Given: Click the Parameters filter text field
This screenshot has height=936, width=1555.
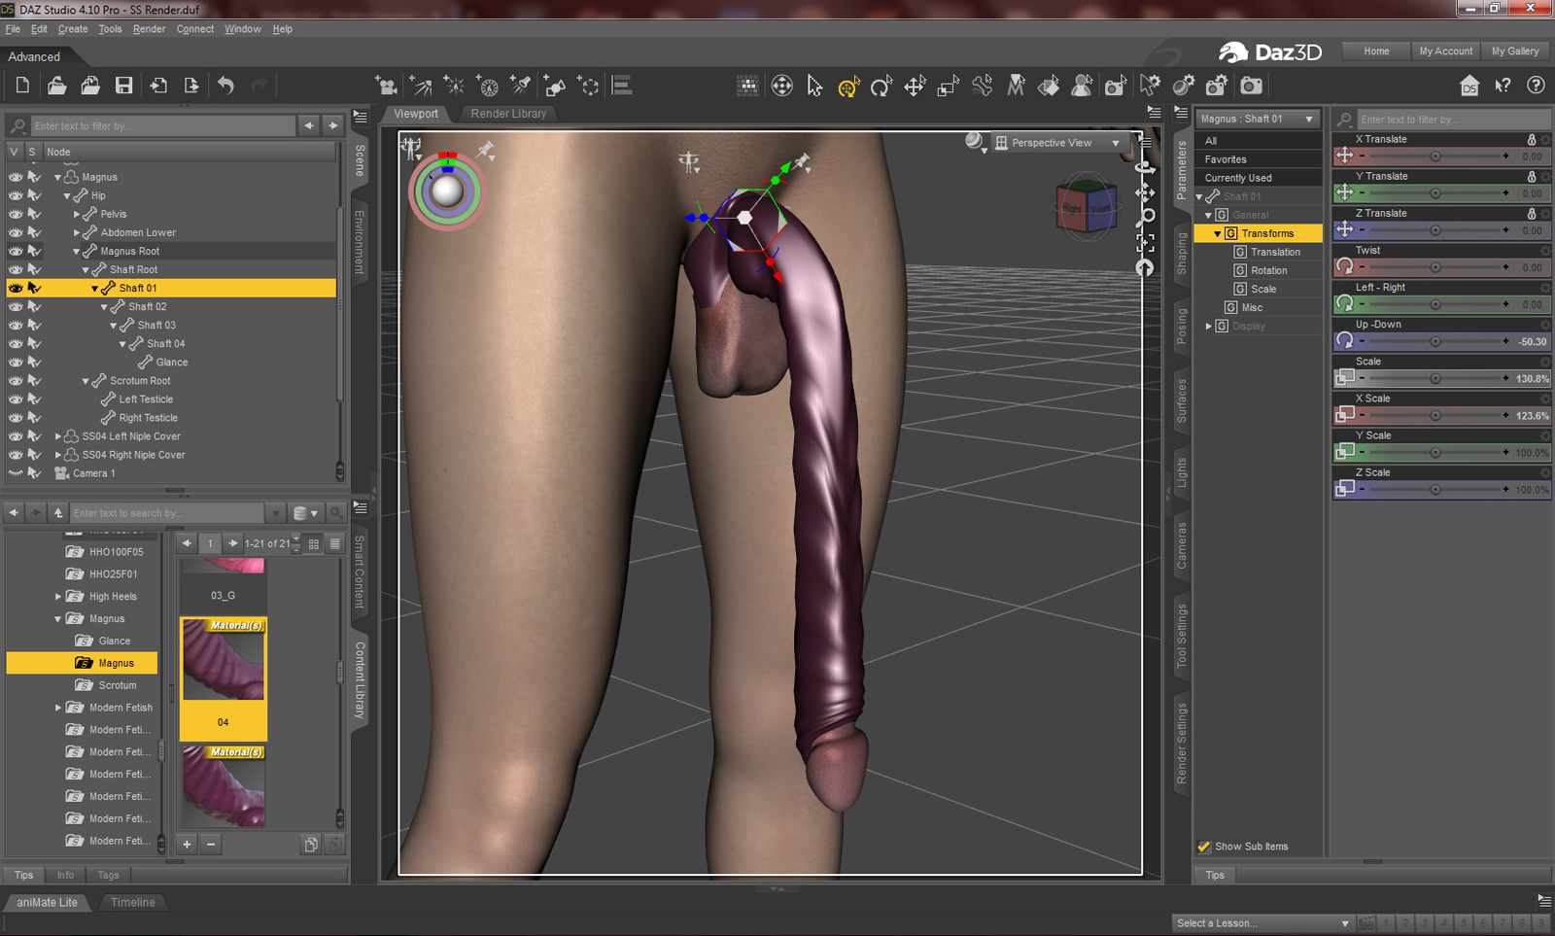Looking at the screenshot, I should pos(1452,120).
